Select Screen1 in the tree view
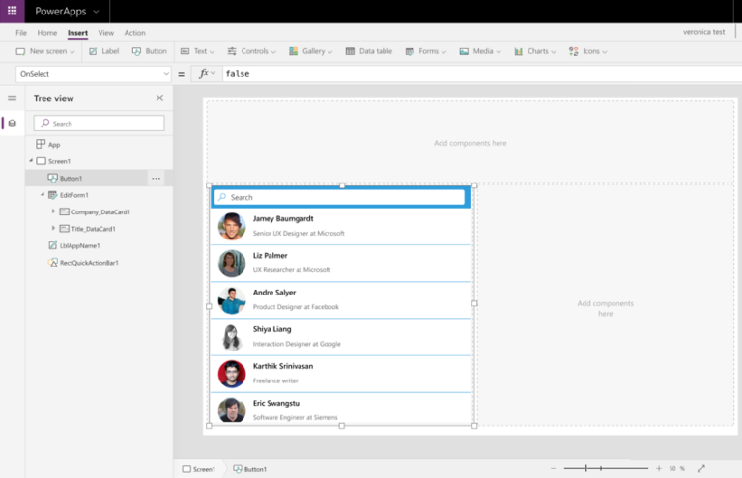The image size is (742, 478). tap(53, 161)
